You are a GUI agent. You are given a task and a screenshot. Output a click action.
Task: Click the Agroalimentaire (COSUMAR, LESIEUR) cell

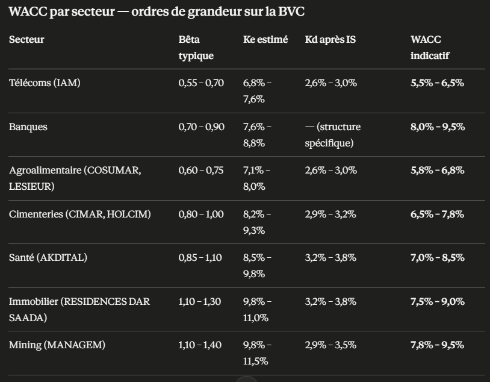click(75, 178)
